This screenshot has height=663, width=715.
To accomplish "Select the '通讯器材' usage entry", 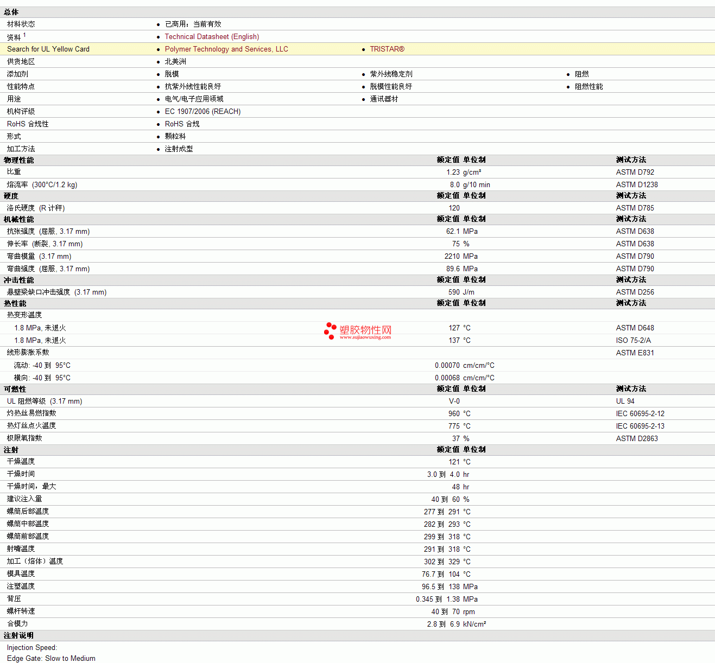I will coord(384,99).
